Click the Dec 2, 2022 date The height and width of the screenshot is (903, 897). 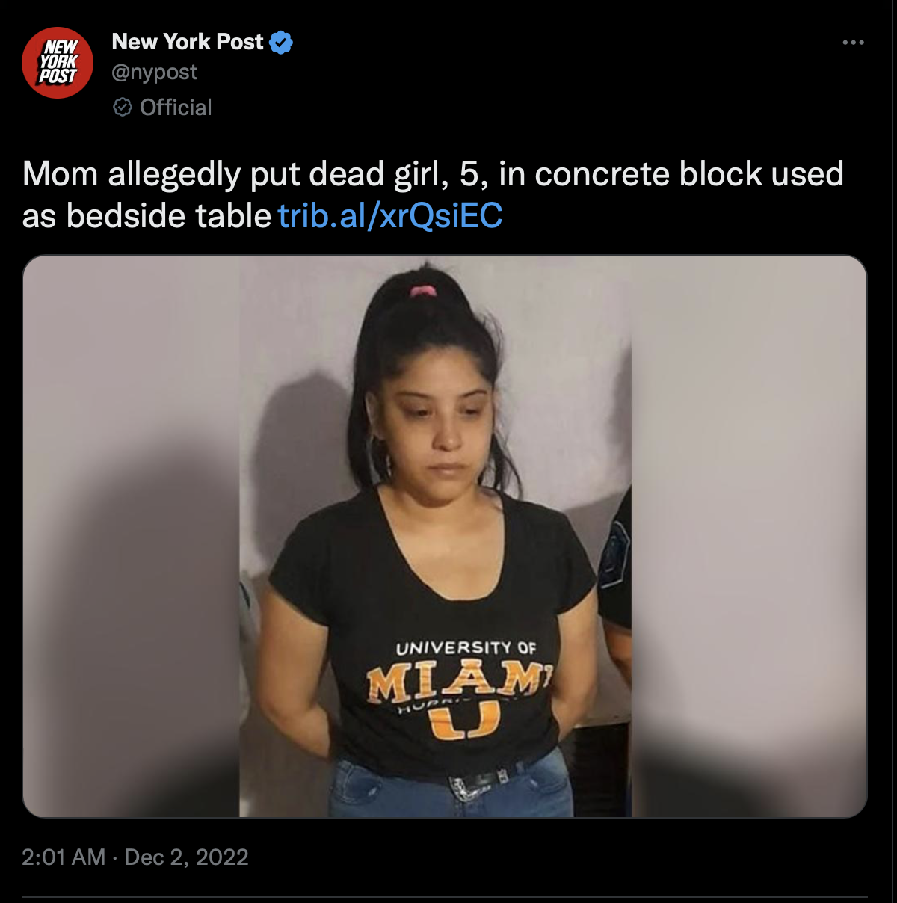click(x=186, y=857)
